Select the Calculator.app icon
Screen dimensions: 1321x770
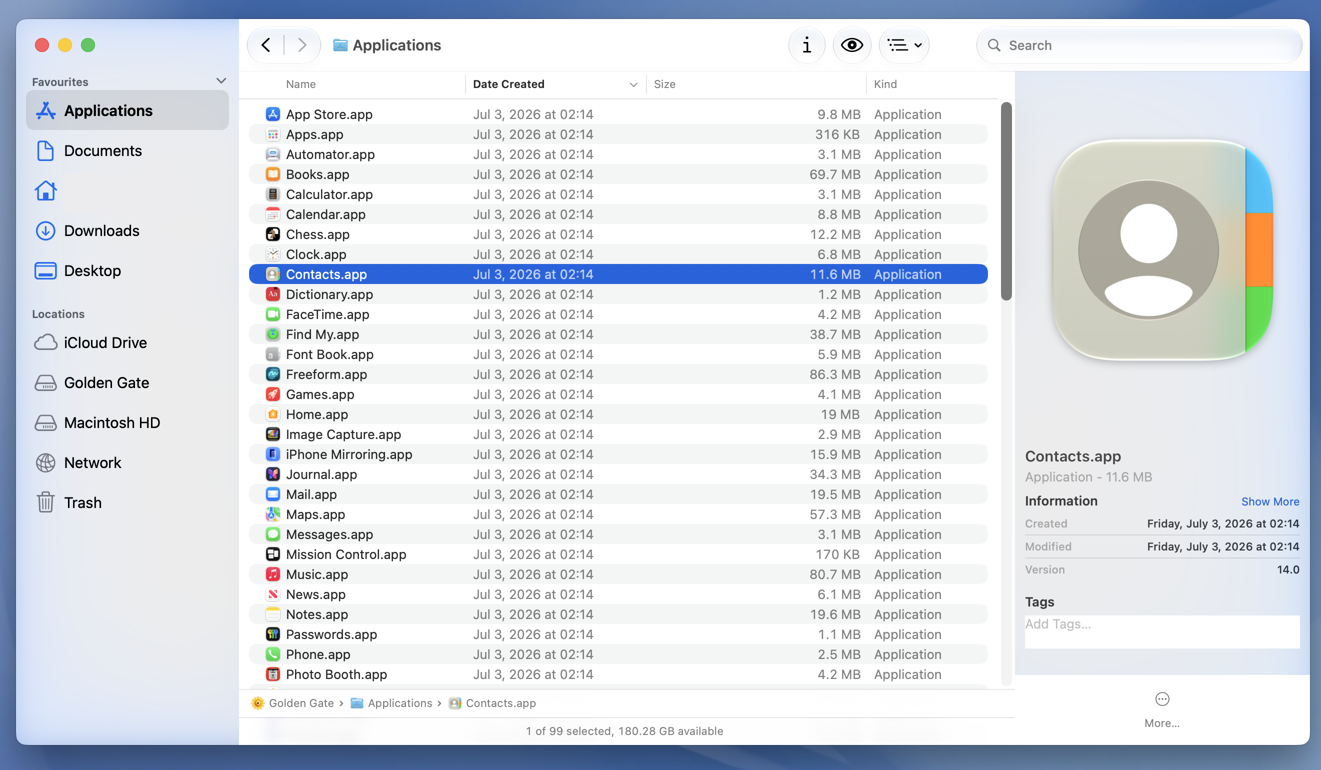click(272, 194)
